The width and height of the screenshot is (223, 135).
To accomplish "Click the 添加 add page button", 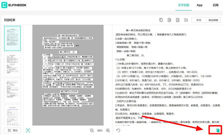I will coord(13,130).
